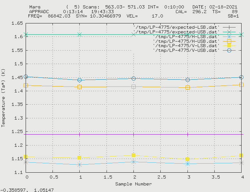Select H-USB open square at sample 1
Image resolution: width=250 pixels, height=192 pixels.
[x=80, y=87]
